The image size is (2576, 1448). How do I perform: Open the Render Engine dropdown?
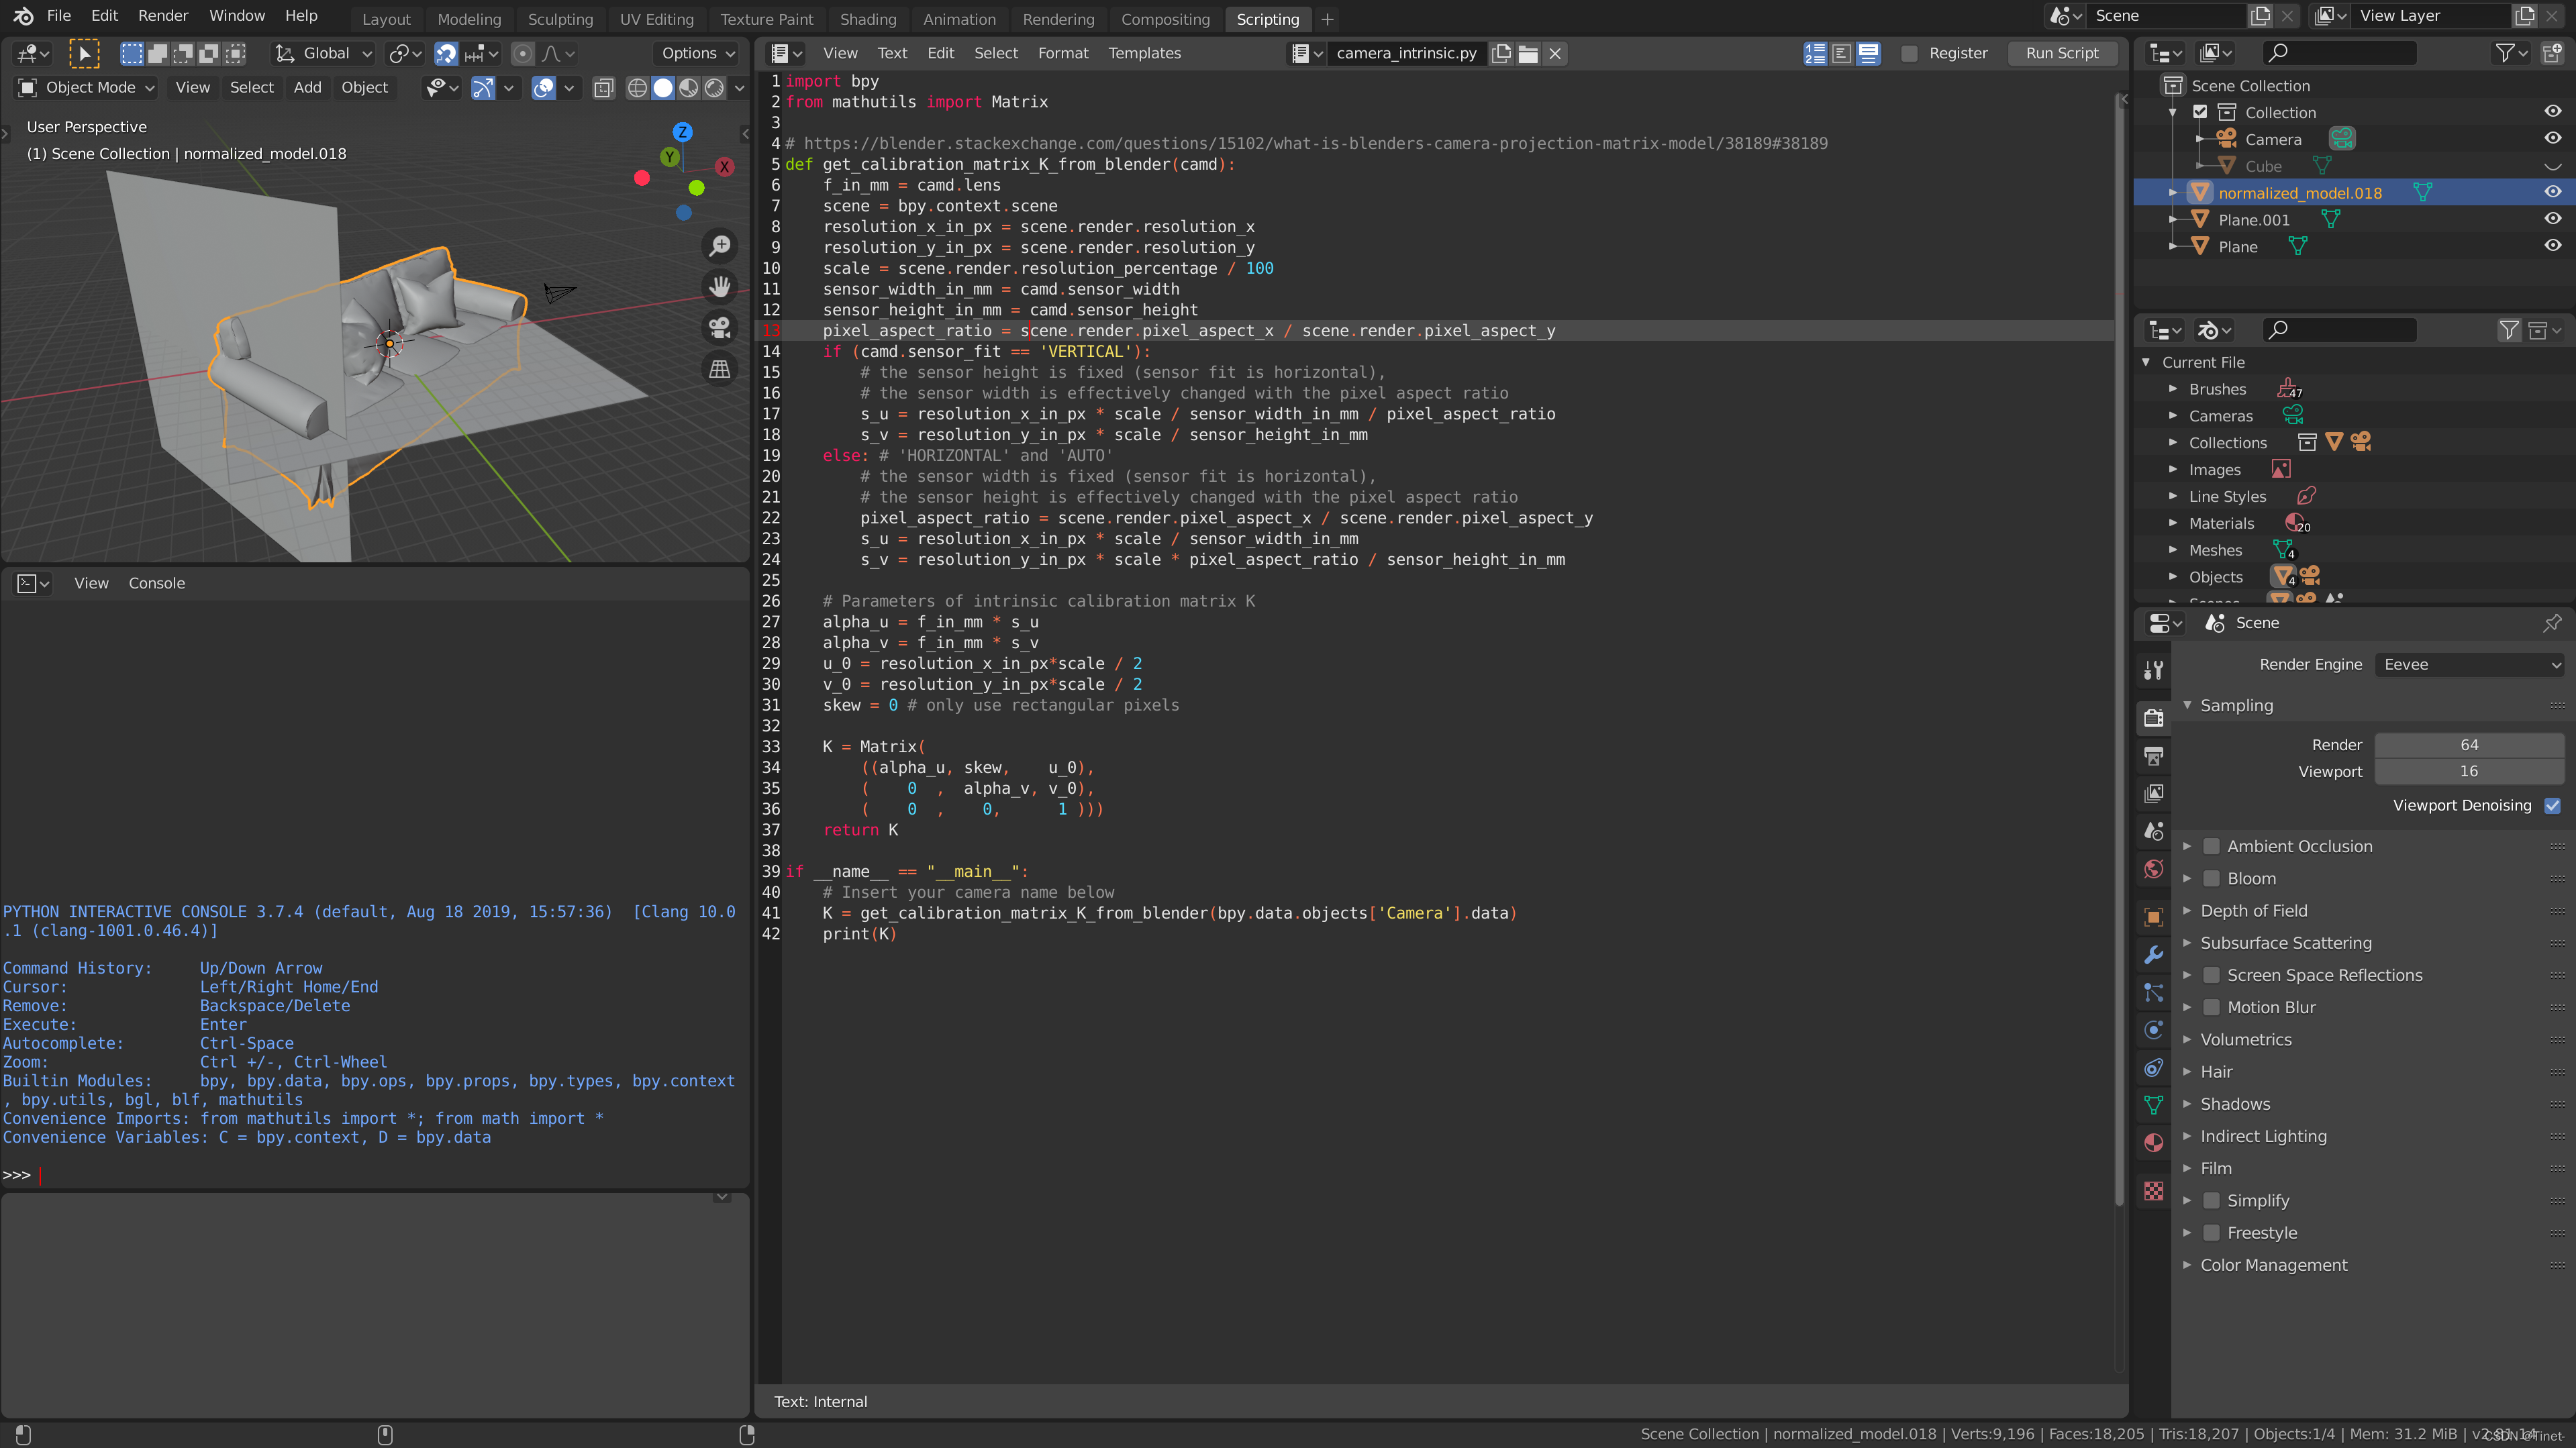tap(2469, 664)
